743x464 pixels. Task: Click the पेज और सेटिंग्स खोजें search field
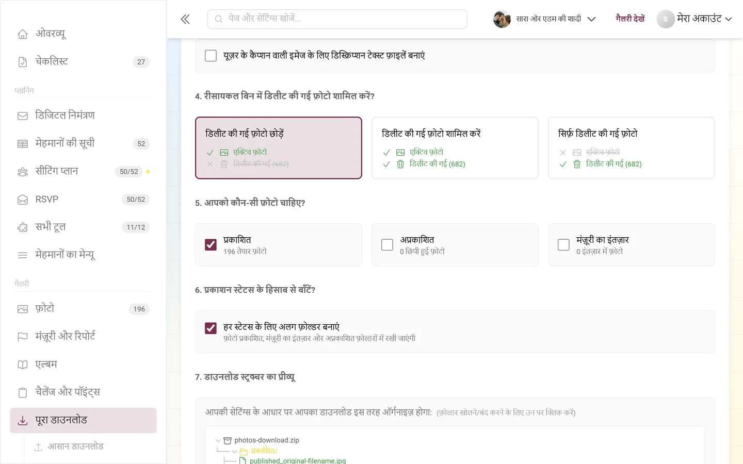coord(337,19)
